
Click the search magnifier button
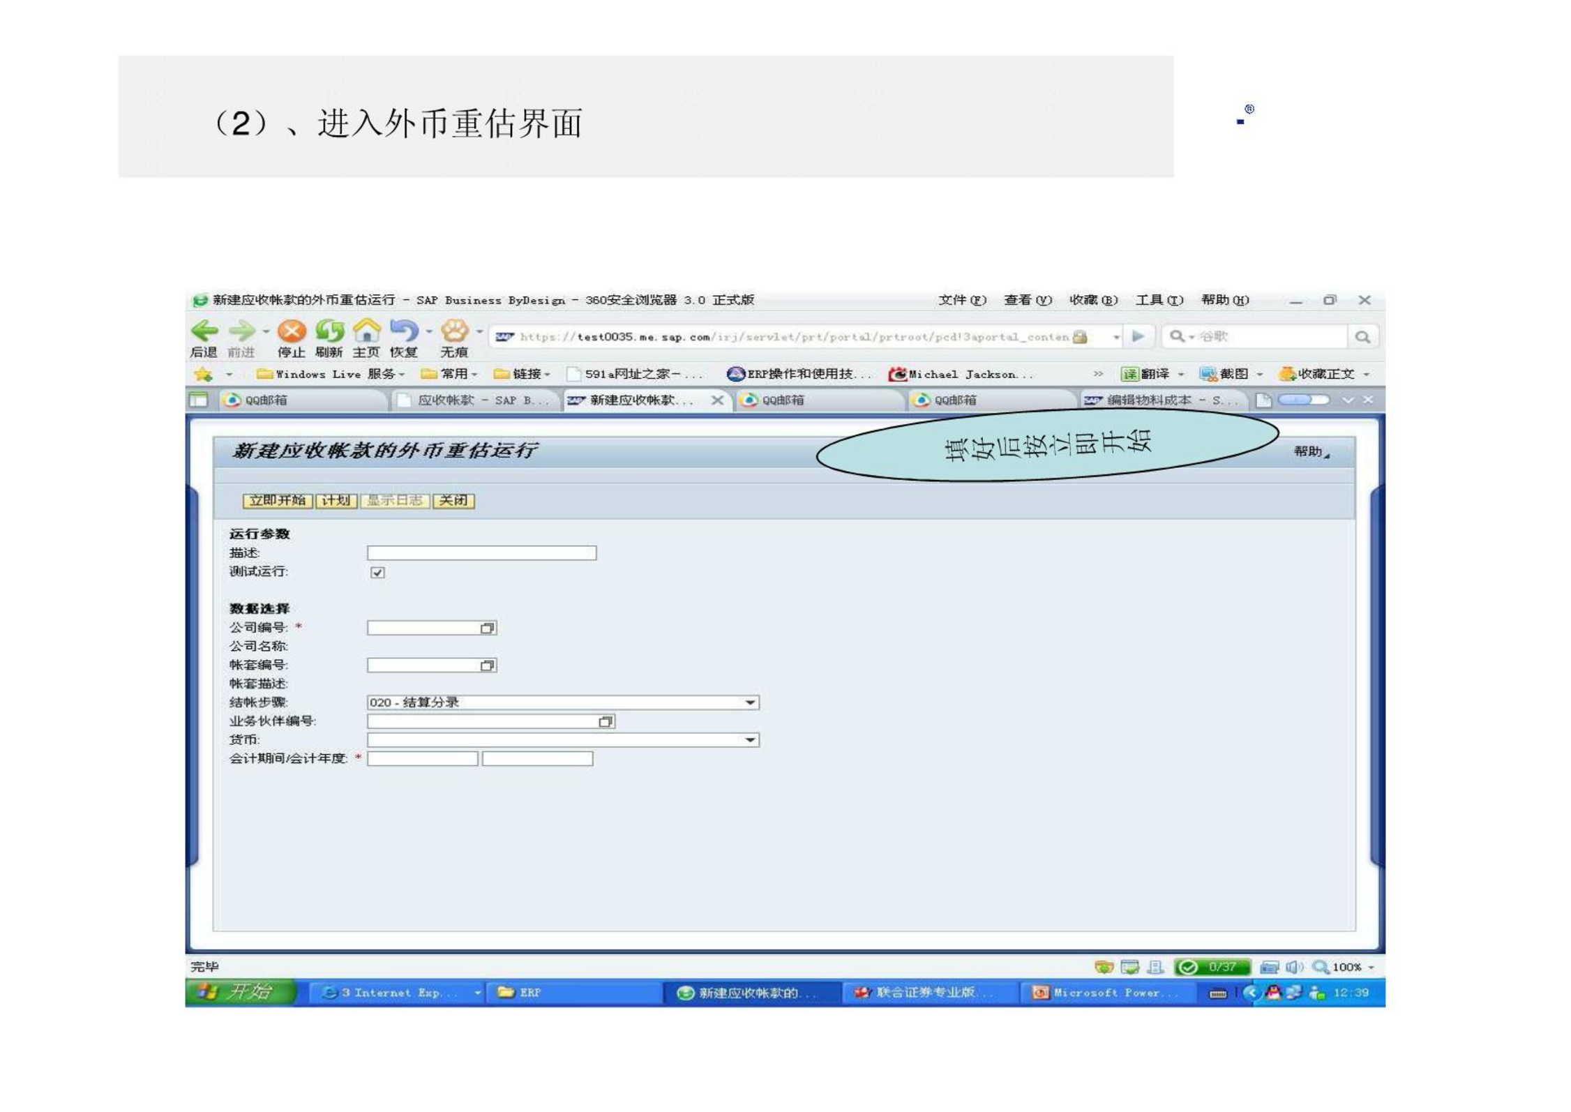1362,337
